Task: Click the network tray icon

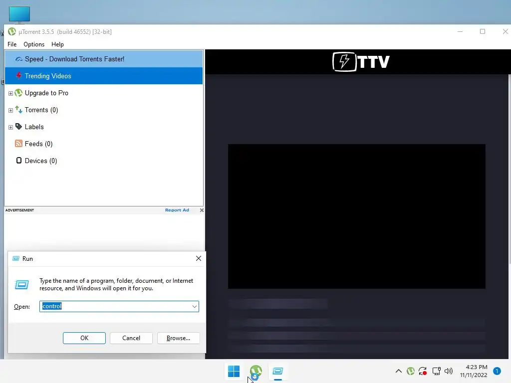Action: (436, 371)
